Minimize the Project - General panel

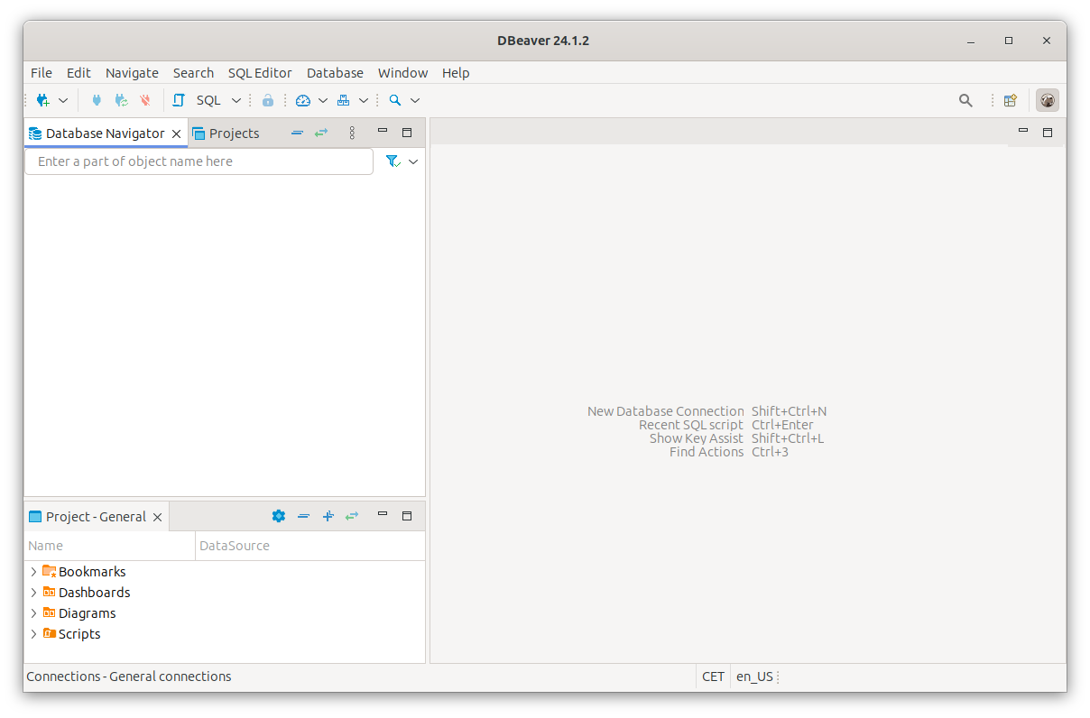pyautogui.click(x=382, y=515)
